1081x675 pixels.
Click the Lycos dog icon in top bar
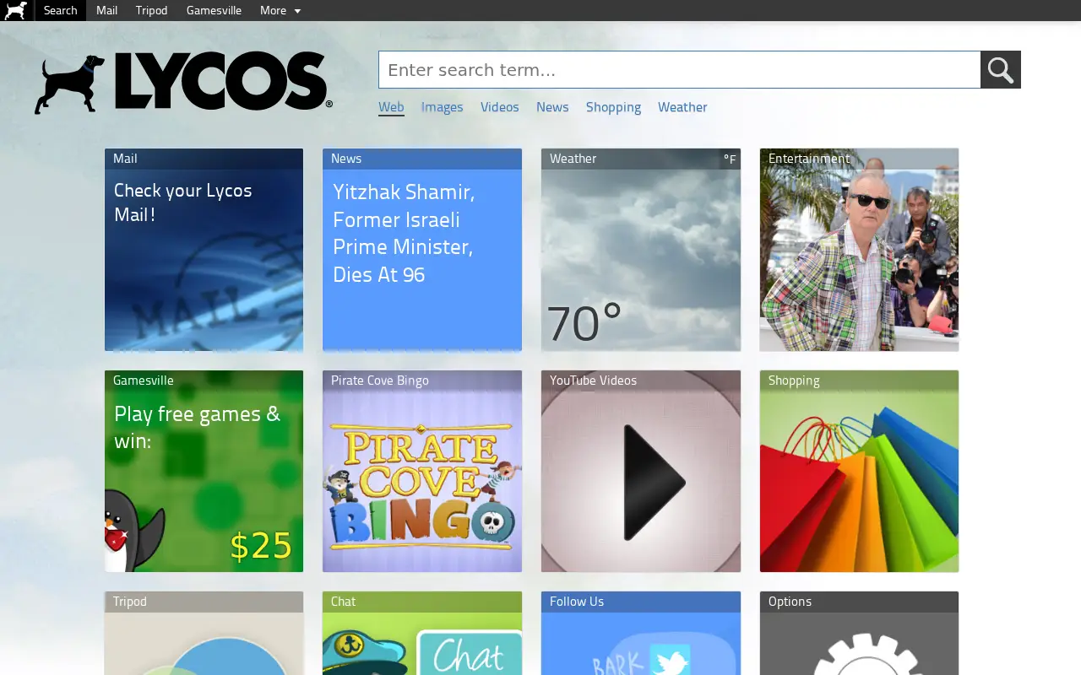16,10
